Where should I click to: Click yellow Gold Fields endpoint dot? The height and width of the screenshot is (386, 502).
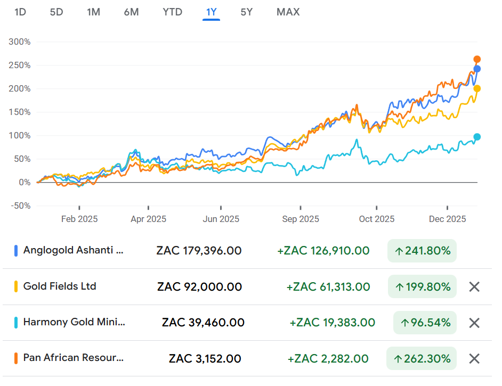pyautogui.click(x=477, y=88)
